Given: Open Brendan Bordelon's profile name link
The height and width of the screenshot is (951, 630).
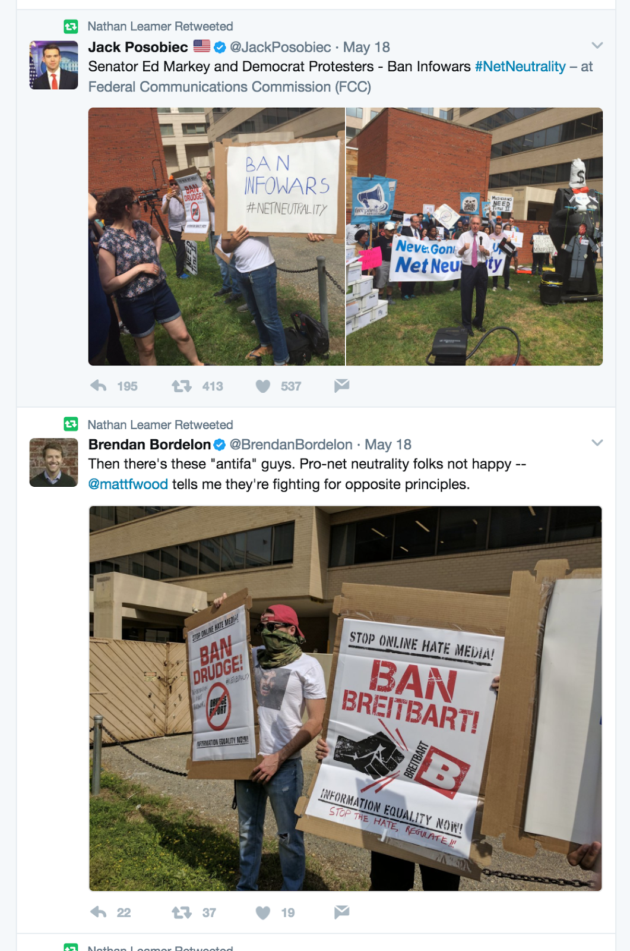Looking at the screenshot, I should (x=150, y=445).
